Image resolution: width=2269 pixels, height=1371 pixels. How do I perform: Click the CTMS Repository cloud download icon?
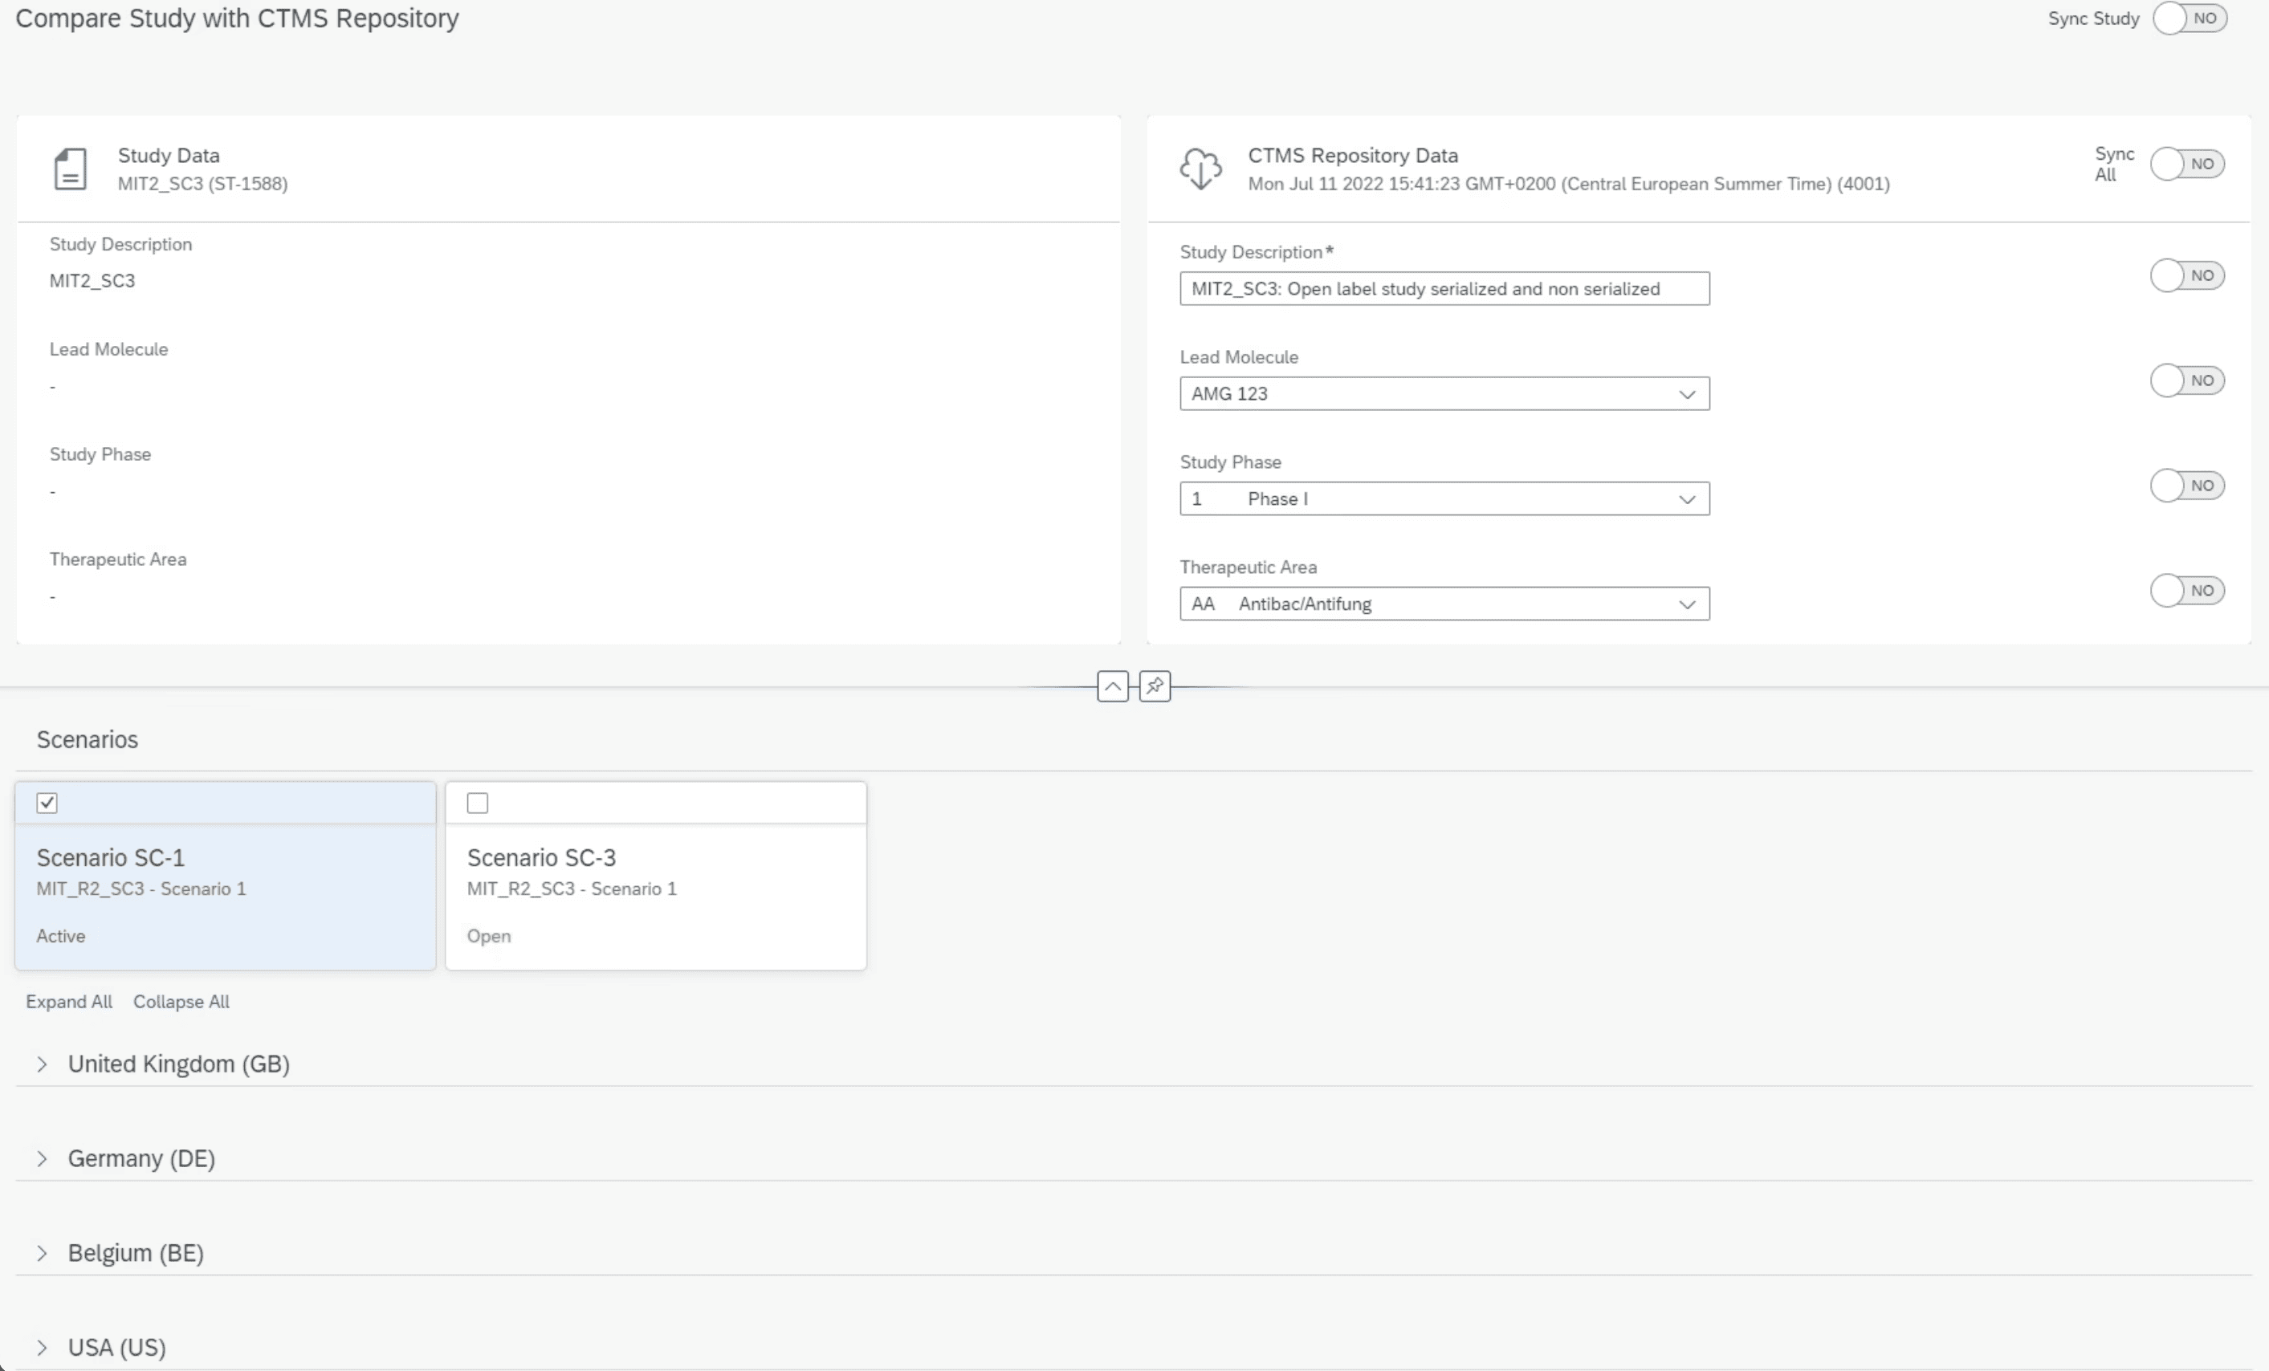tap(1201, 169)
